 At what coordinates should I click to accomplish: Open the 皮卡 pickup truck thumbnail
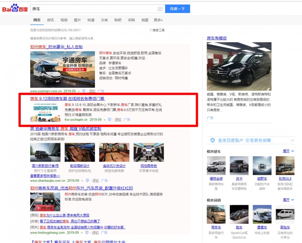pyautogui.click(x=239, y=166)
